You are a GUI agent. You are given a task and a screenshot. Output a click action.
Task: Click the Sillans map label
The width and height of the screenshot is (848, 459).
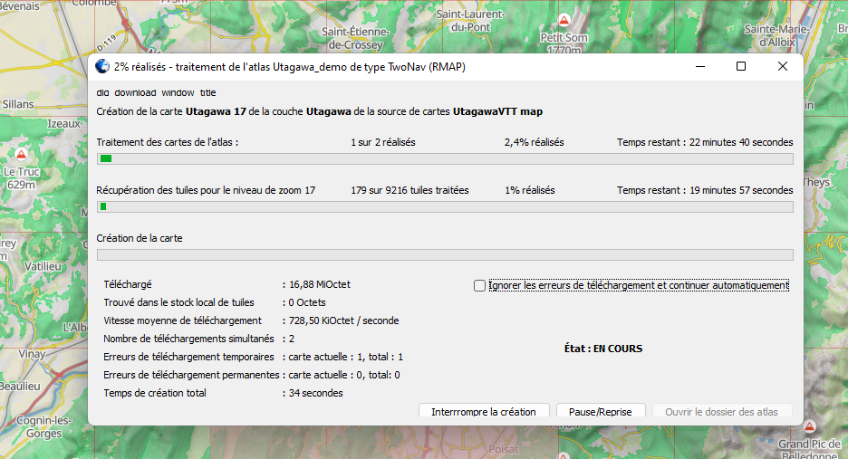click(18, 104)
